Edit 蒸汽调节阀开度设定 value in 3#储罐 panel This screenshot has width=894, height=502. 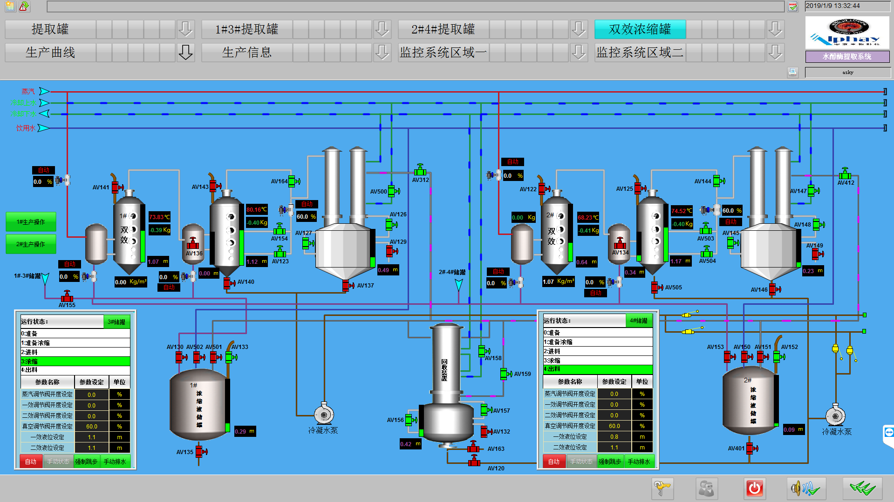(92, 395)
